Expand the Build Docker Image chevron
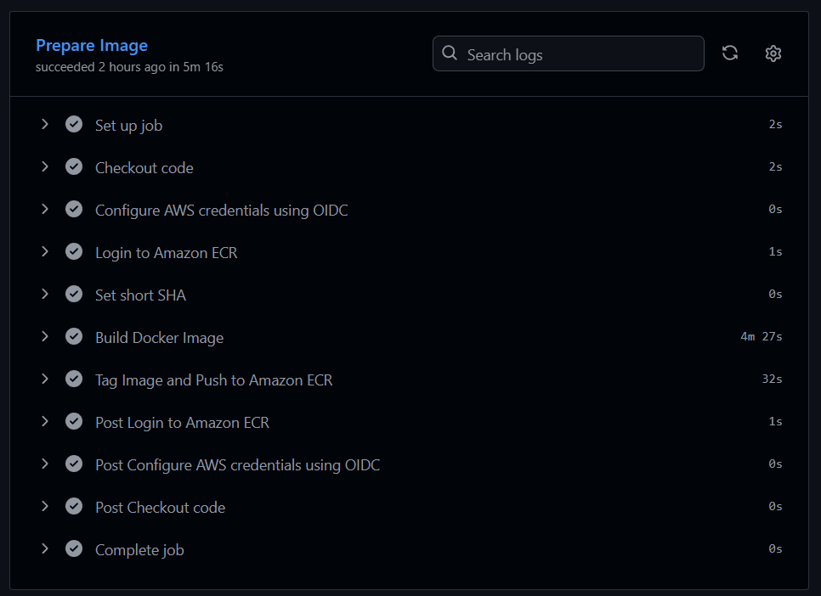821x596 pixels. pyautogui.click(x=45, y=337)
